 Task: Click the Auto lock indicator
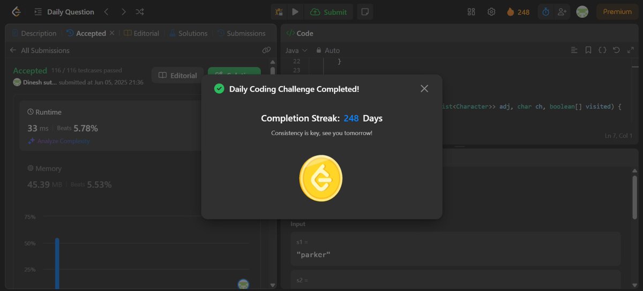pyautogui.click(x=328, y=50)
